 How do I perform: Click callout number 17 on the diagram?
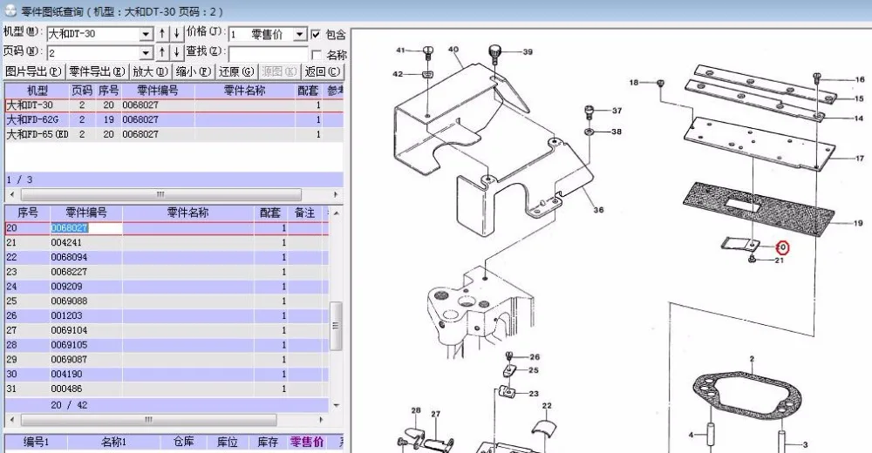pyautogui.click(x=860, y=159)
